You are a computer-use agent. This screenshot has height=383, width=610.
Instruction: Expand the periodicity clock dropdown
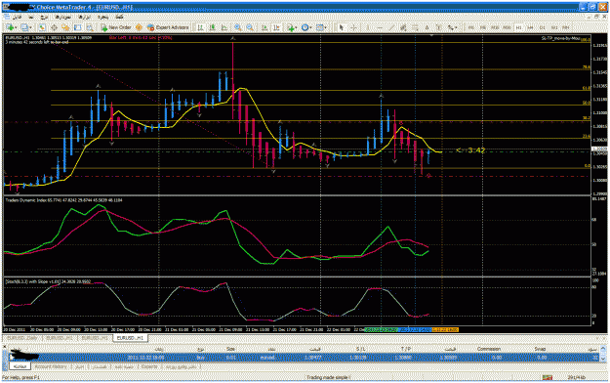[310, 27]
